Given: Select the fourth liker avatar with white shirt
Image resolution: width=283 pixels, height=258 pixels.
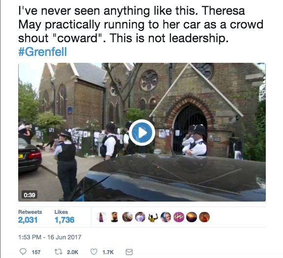Looking at the screenshot, I should point(140,217).
